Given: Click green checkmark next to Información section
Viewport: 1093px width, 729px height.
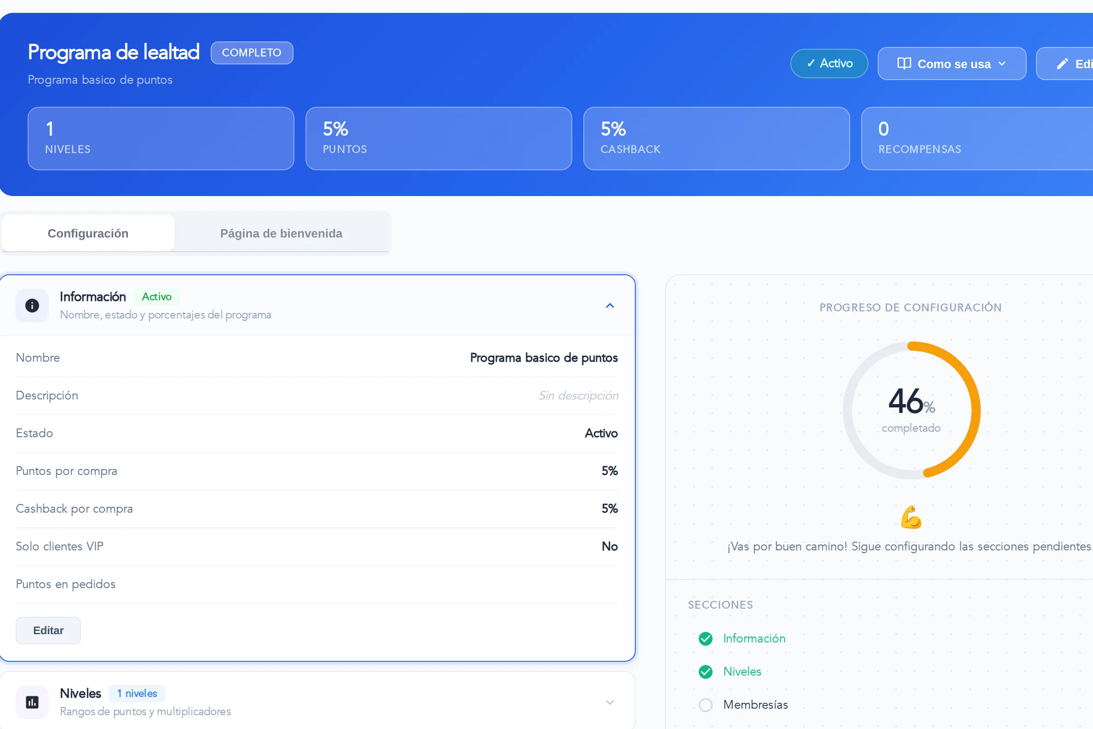Looking at the screenshot, I should tap(705, 638).
